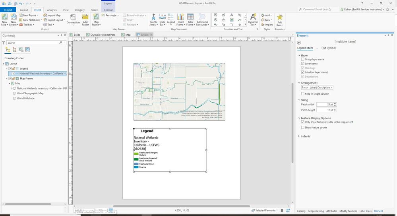Click the Patch height value field
397x216 pixels.
(x=325, y=110)
